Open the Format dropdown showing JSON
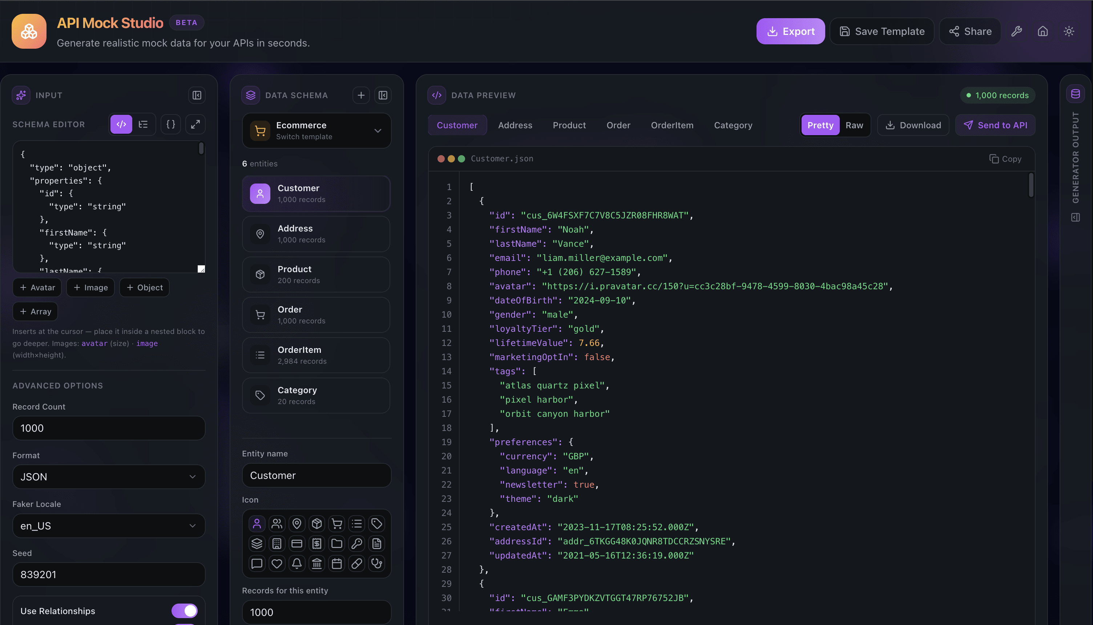The height and width of the screenshot is (625, 1093). tap(109, 477)
